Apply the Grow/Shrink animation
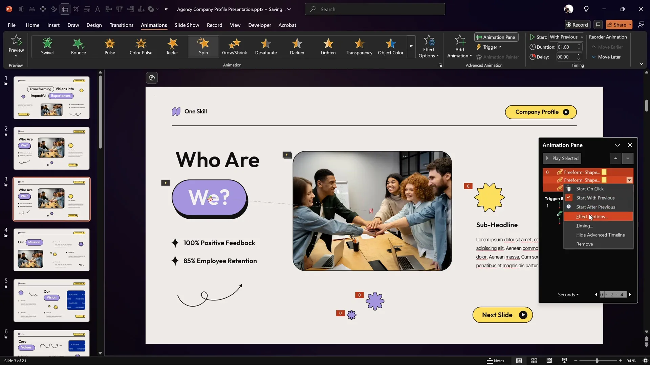Image resolution: width=650 pixels, height=365 pixels. 235,46
